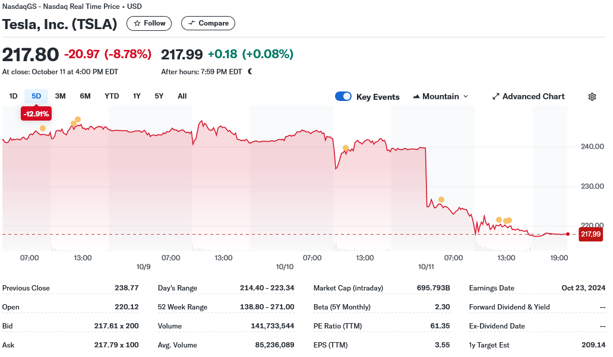Switch to the 3M time range
The image size is (613, 357).
click(60, 96)
